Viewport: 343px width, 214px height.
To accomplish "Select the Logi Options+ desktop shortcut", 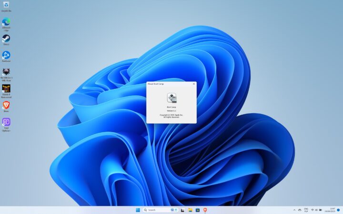I will pos(6,125).
